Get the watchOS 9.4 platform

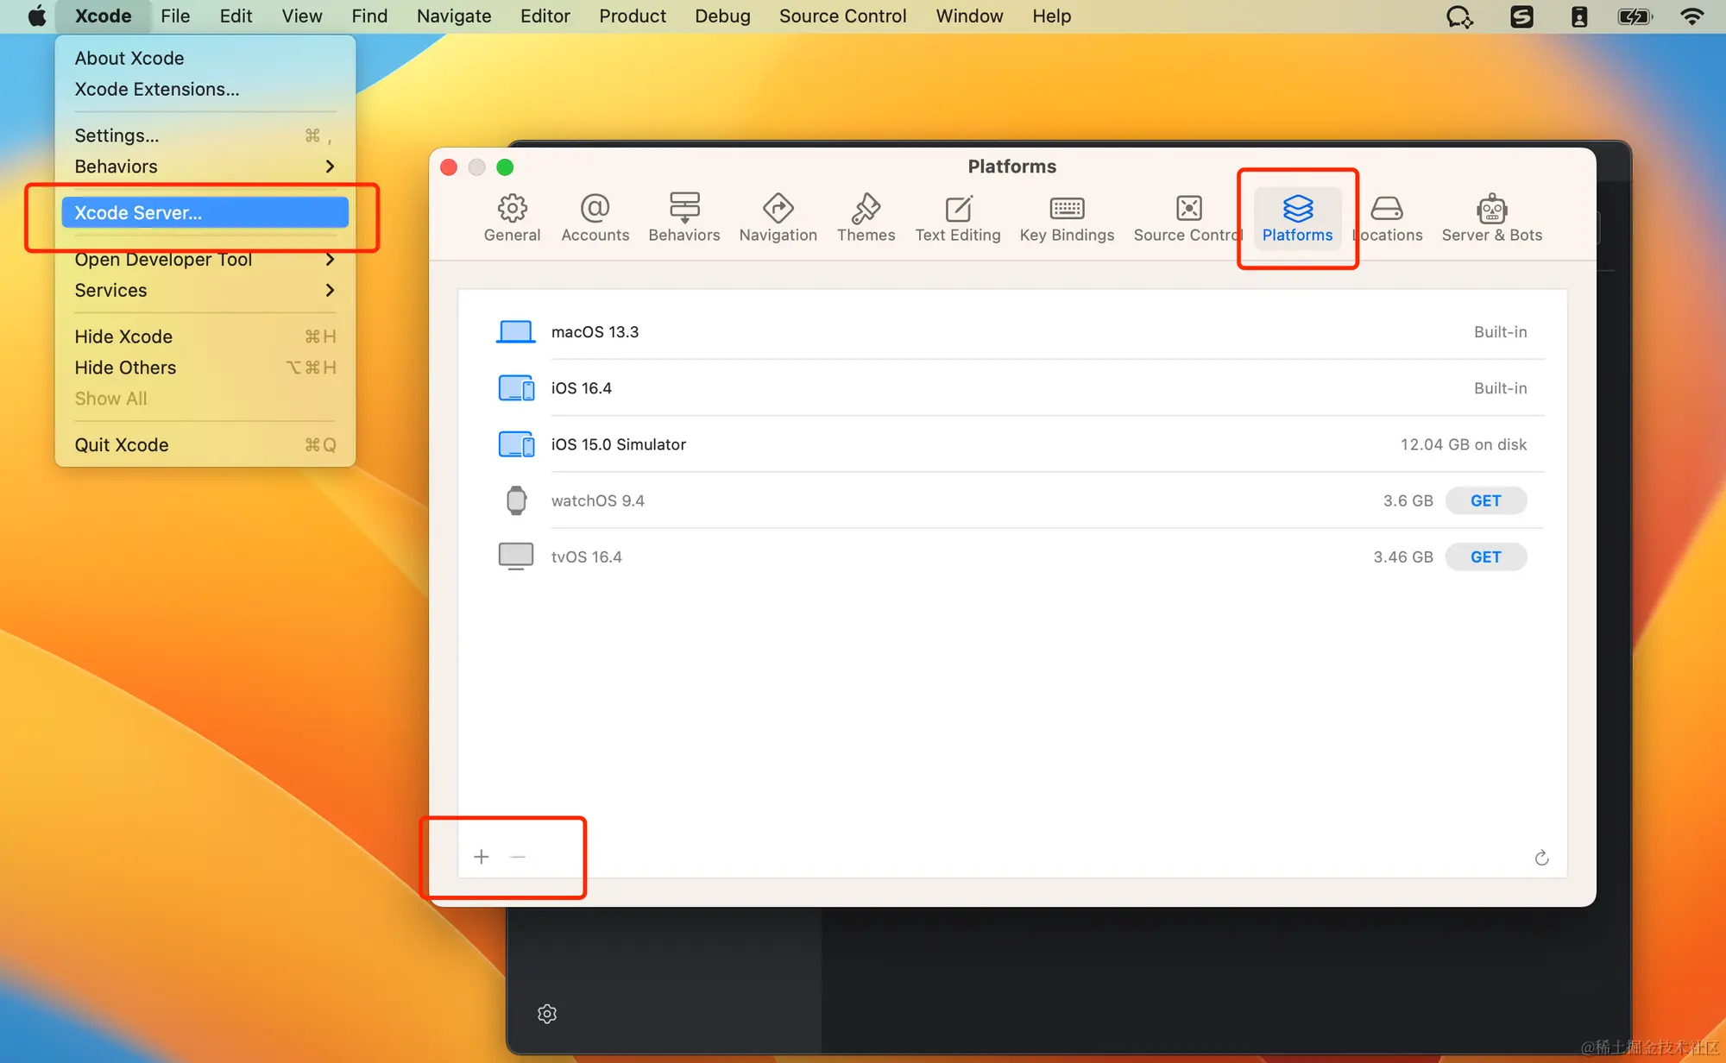point(1485,500)
